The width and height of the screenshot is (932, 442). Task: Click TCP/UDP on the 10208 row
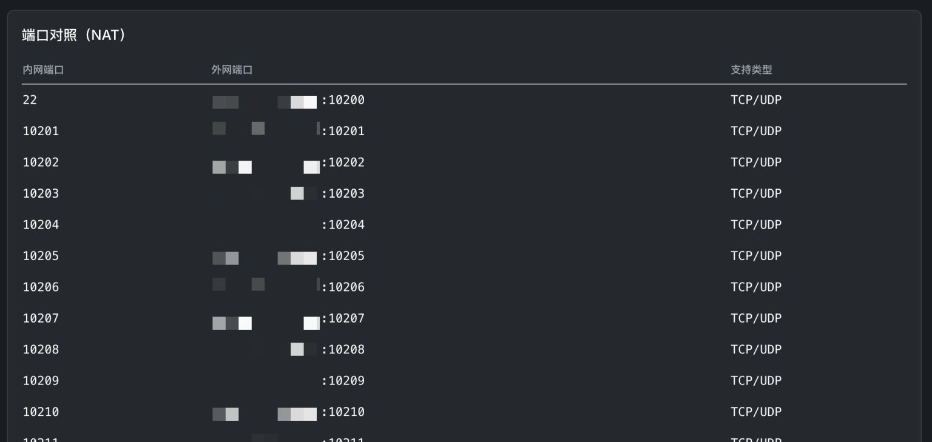(x=756, y=349)
